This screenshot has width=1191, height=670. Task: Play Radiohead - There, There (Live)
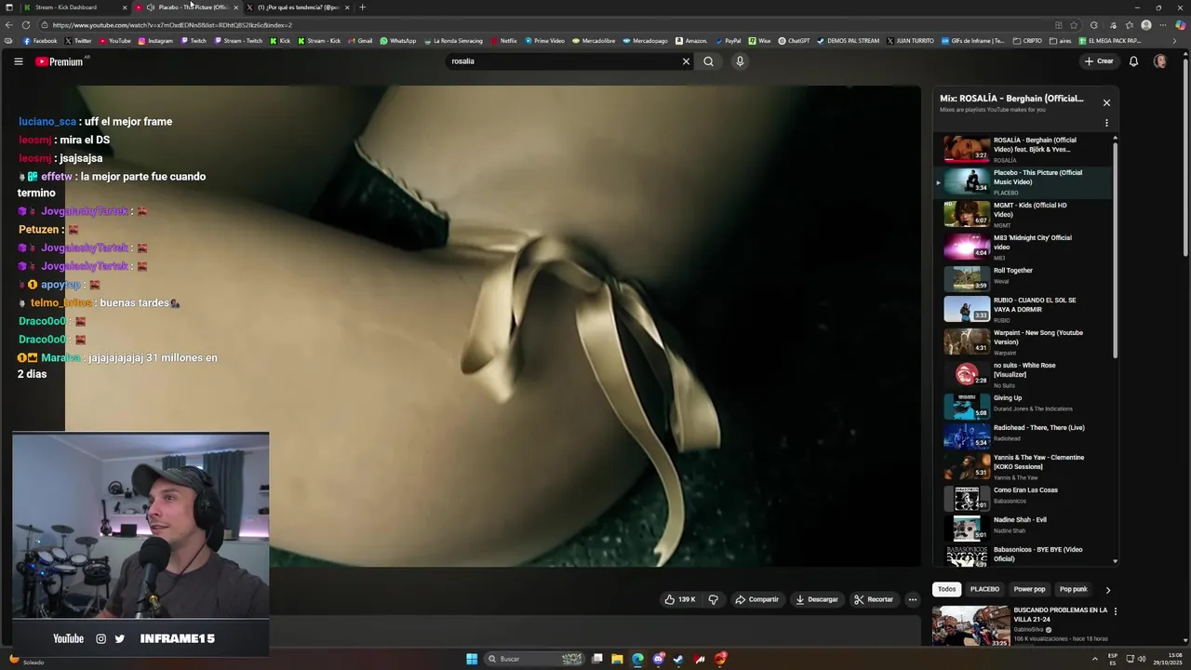1022,435
